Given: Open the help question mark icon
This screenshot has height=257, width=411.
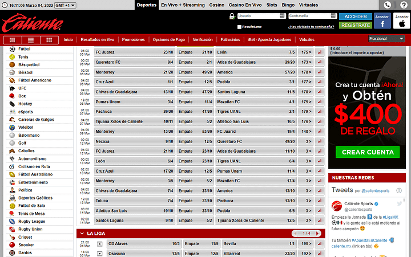Looking at the screenshot, I should point(404,5).
